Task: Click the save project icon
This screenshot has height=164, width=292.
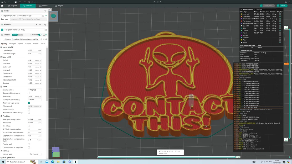Action: point(16,2)
